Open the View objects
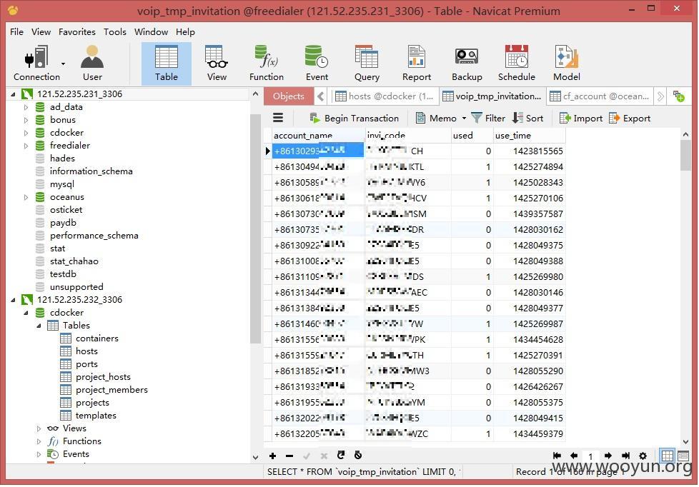The height and width of the screenshot is (487, 699). pos(217,64)
